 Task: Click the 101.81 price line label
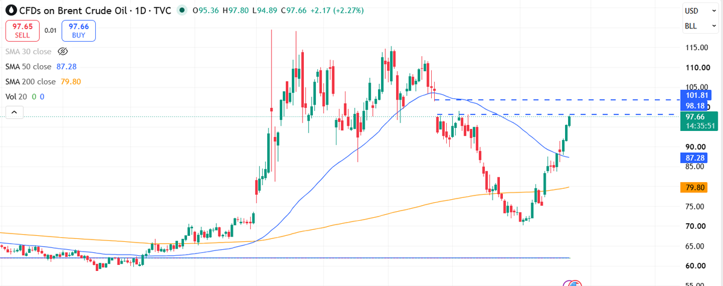[x=696, y=96]
